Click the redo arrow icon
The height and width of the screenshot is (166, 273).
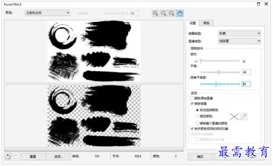point(16,157)
